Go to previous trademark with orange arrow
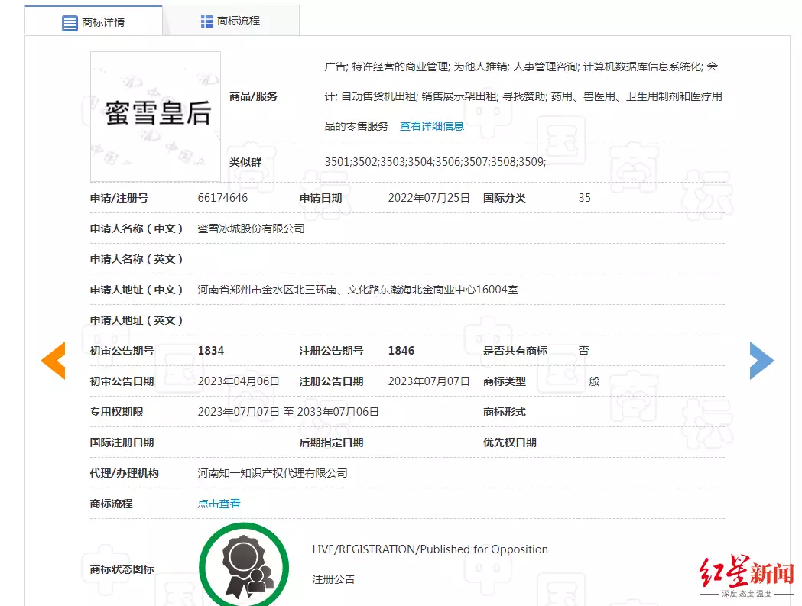 click(54, 361)
